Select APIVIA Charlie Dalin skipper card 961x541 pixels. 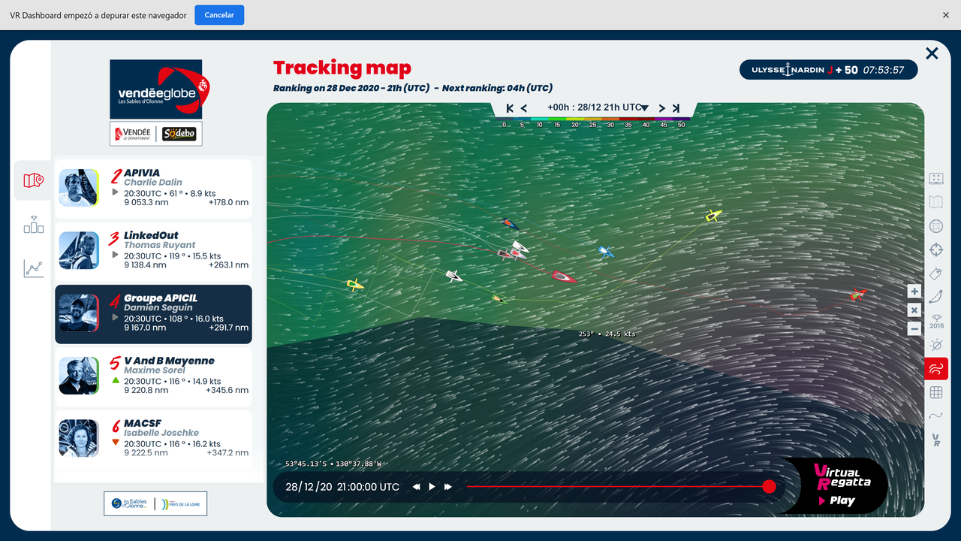coord(153,188)
